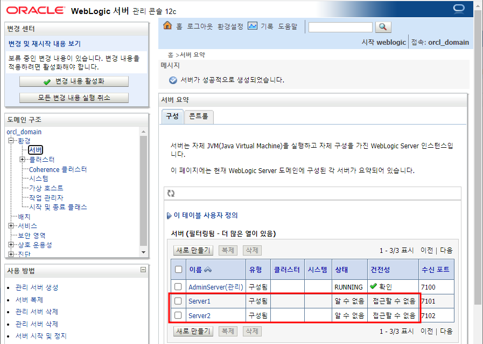Select 상호 운용성 in the domain tree

35,245
